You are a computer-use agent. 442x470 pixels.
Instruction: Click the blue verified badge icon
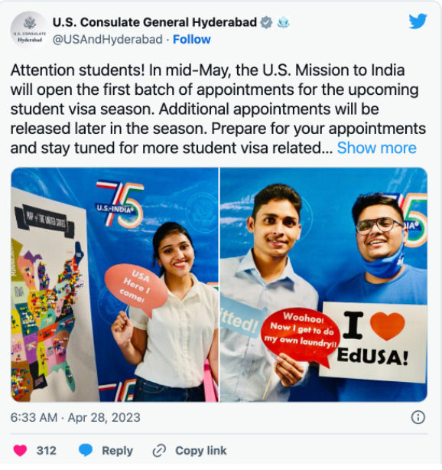[x=266, y=22]
